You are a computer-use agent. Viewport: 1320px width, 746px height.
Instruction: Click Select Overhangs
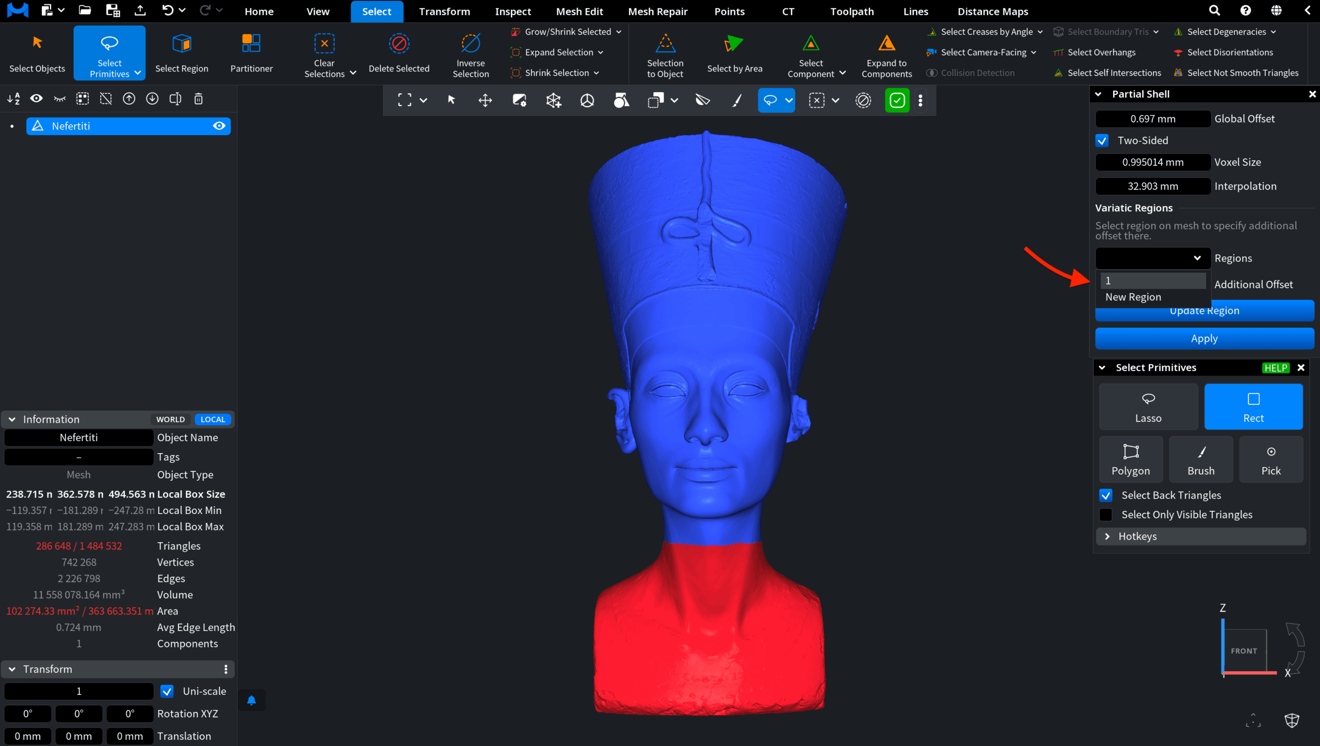pyautogui.click(x=1095, y=52)
